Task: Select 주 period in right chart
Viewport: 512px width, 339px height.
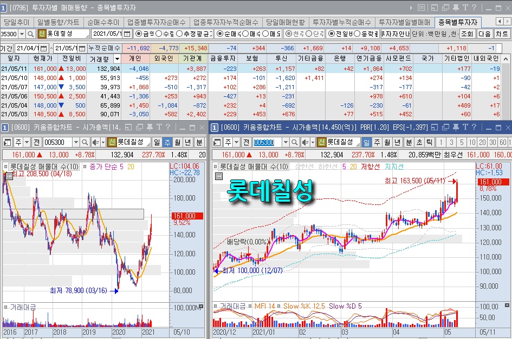Action: tap(377, 142)
